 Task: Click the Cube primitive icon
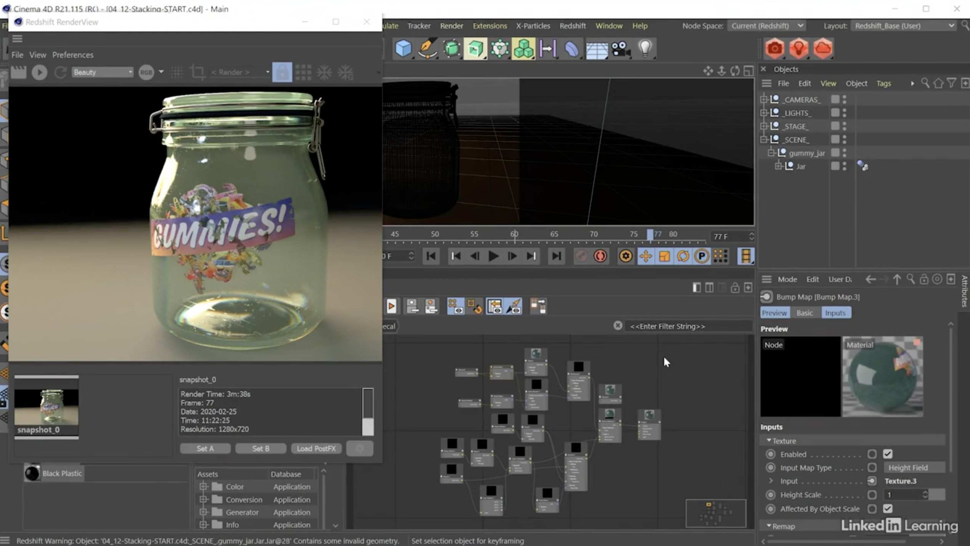403,49
